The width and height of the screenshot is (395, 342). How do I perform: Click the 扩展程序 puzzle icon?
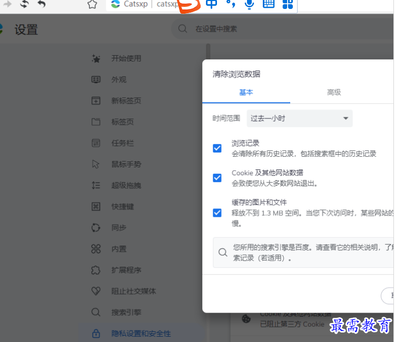pos(96,270)
